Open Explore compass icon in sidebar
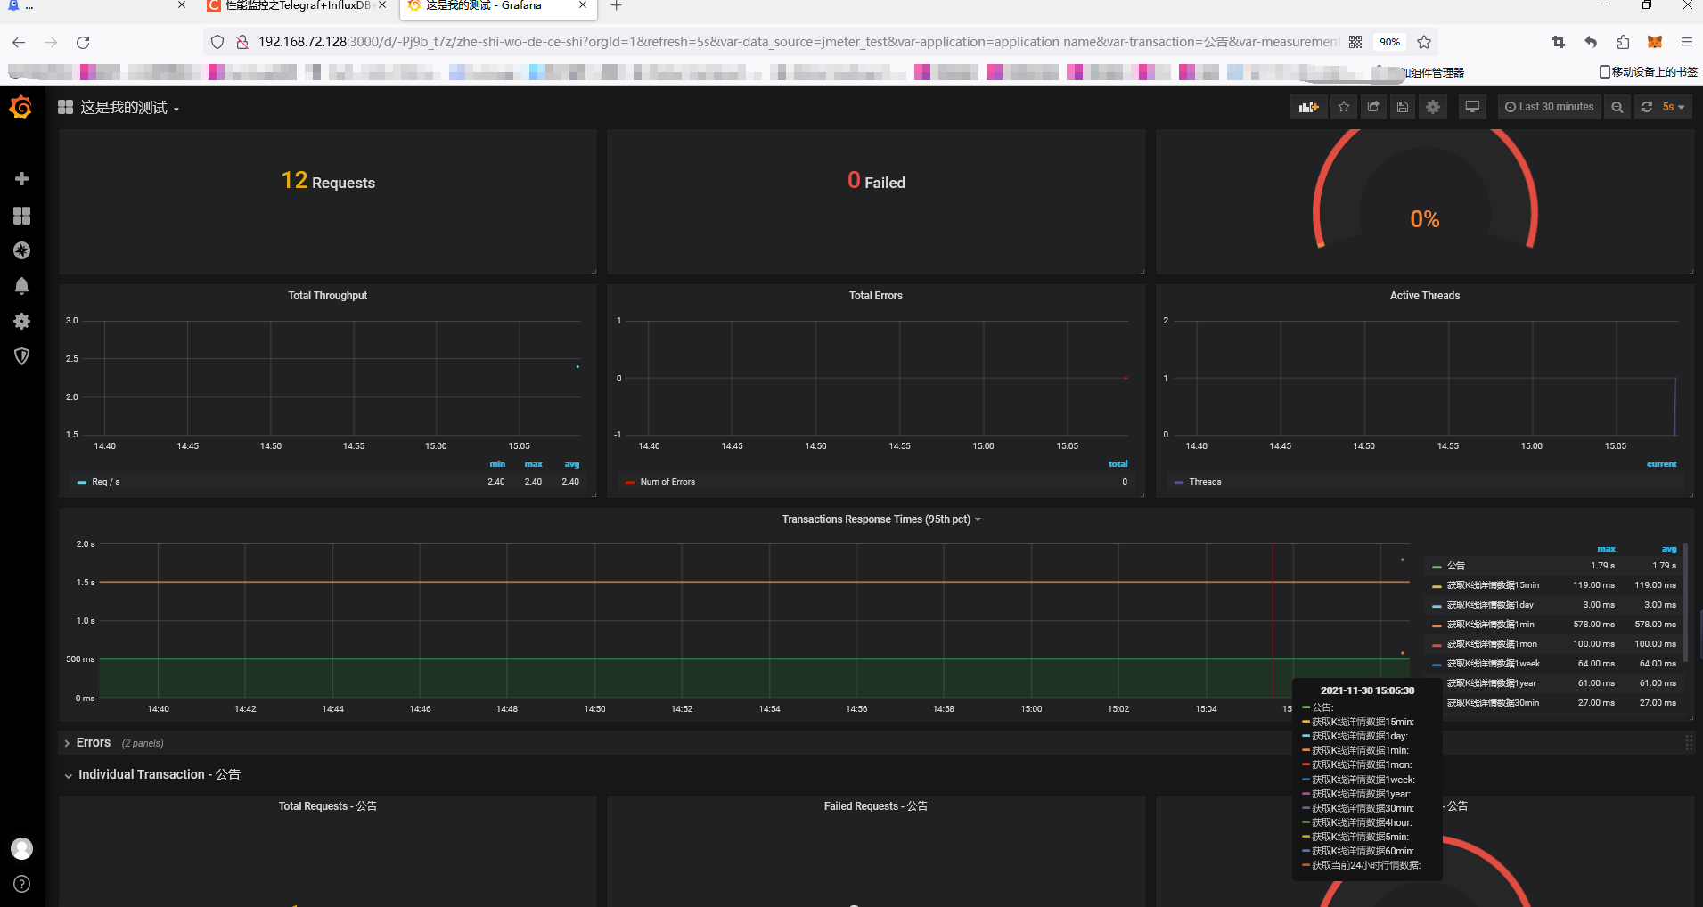The height and width of the screenshot is (907, 1703). pos(22,250)
